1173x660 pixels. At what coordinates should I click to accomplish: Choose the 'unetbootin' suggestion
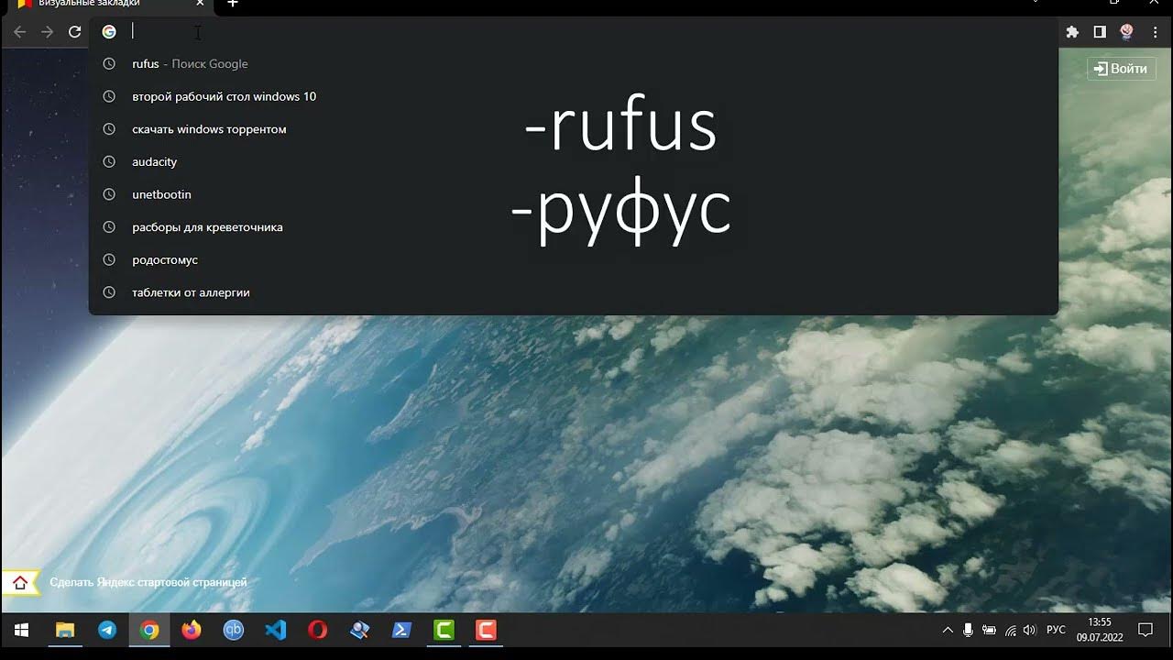coord(573,194)
